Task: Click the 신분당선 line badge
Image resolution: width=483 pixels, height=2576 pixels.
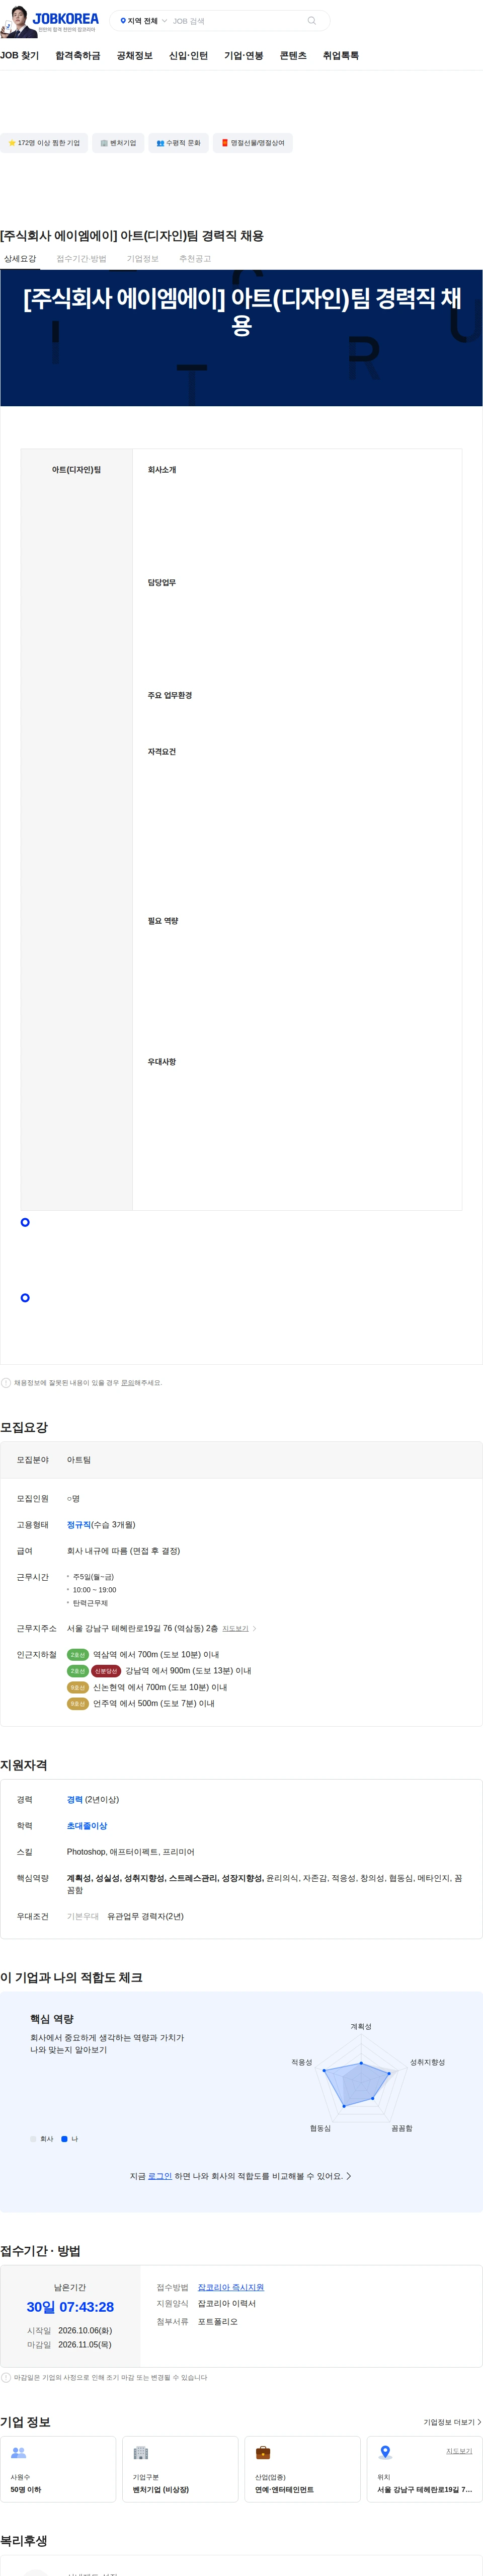Action: point(106,1671)
